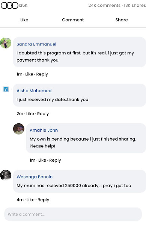Visit Aisha Mohamed's profile name
This screenshot has height=225, width=146.
[34, 91]
